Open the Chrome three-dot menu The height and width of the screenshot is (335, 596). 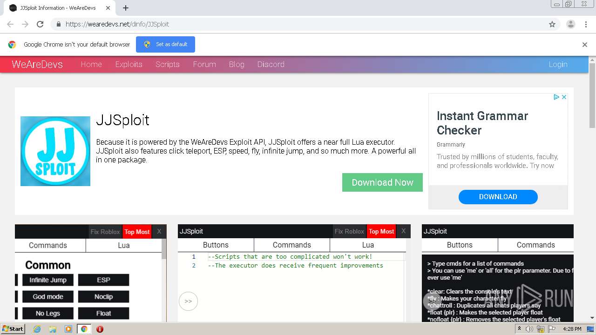(586, 24)
